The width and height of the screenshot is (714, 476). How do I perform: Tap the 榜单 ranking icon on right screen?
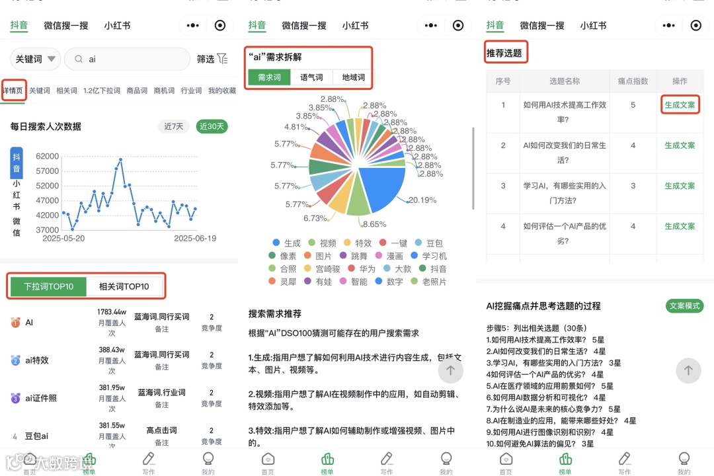[x=565, y=459]
